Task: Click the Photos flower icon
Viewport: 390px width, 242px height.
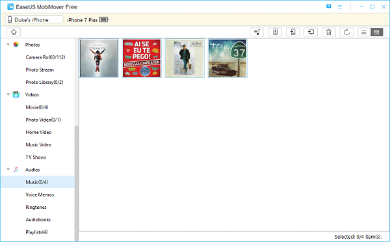Action: point(16,45)
